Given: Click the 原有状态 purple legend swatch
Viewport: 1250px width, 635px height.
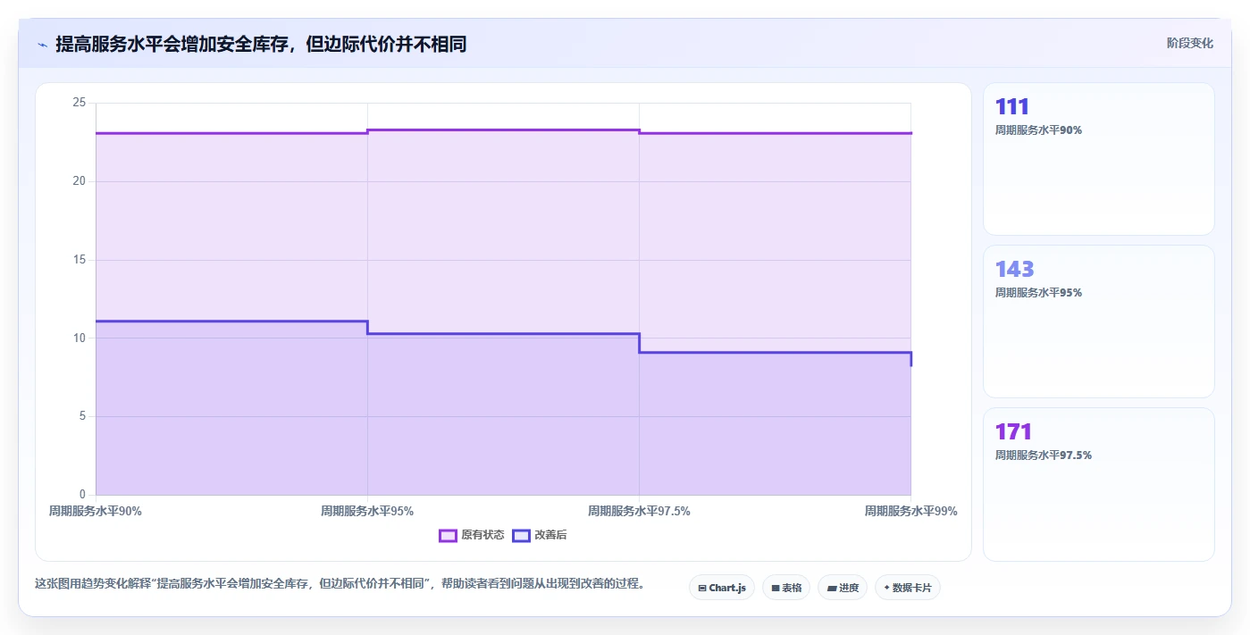Looking at the screenshot, I should point(448,535).
